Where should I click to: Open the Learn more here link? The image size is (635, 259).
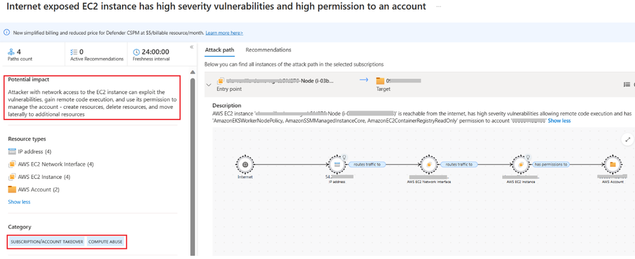coord(224,32)
